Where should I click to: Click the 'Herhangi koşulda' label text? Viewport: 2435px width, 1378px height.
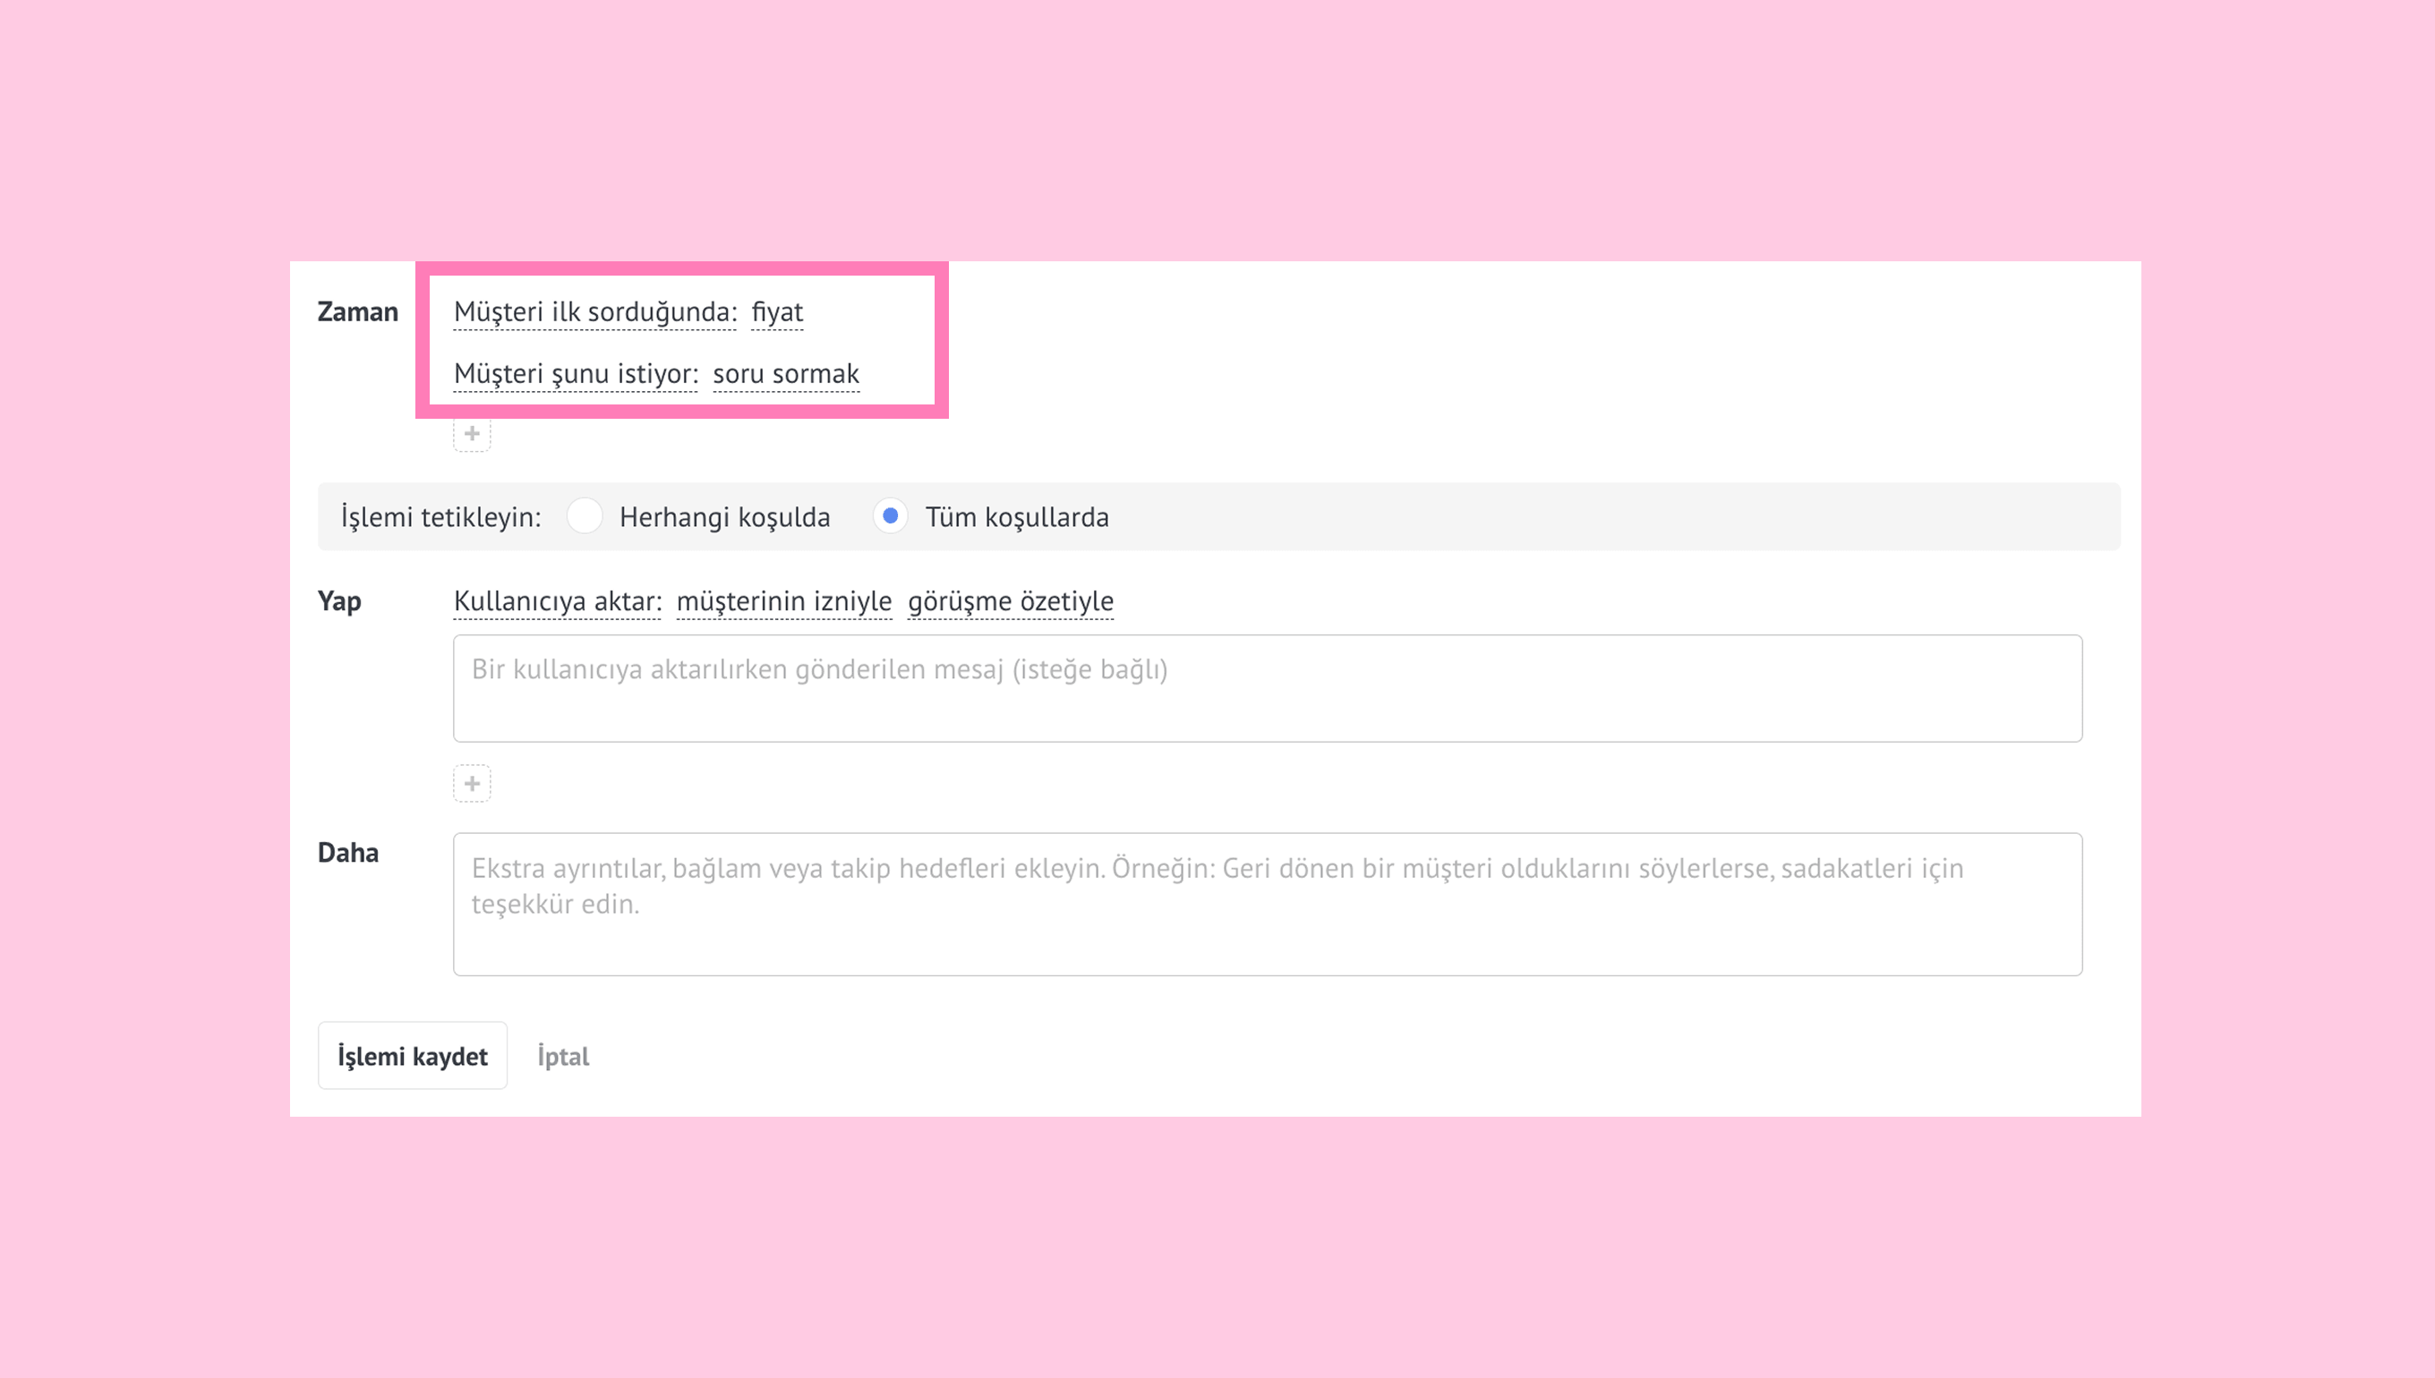724,518
